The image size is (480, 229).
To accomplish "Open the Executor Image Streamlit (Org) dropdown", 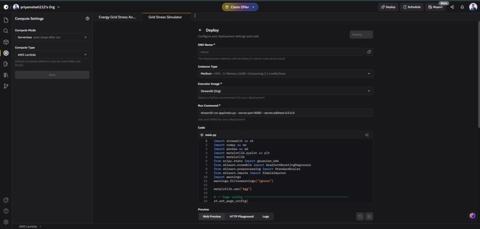I will click(x=285, y=91).
